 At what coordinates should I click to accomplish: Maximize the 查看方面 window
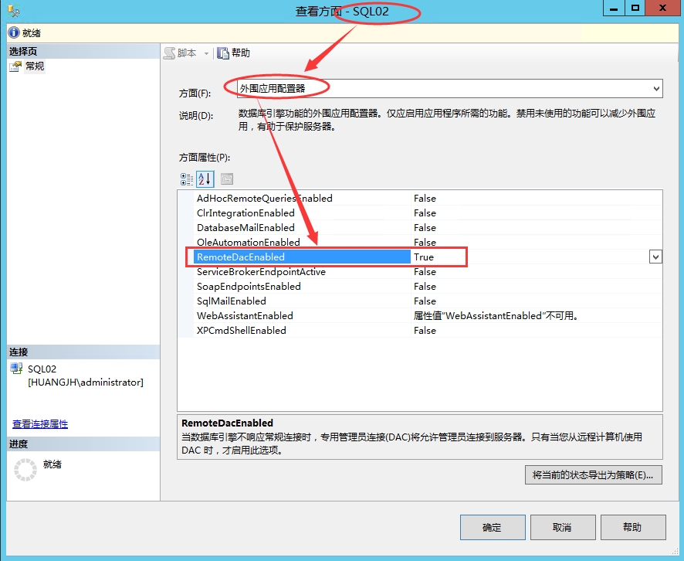[635, 8]
